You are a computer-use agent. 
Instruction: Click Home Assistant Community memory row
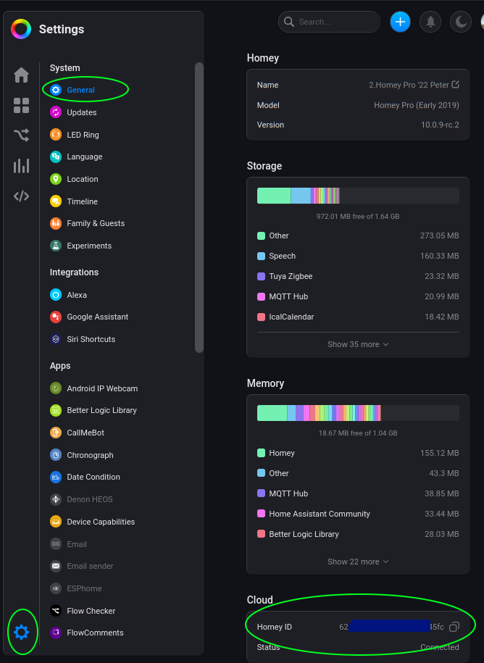[x=358, y=514]
